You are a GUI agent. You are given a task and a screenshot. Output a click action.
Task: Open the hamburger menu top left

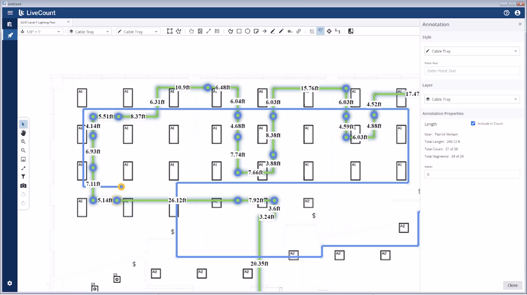[x=10, y=13]
